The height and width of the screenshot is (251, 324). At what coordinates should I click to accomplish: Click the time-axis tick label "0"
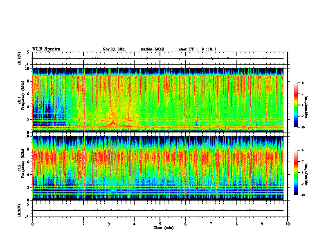tap(32, 224)
